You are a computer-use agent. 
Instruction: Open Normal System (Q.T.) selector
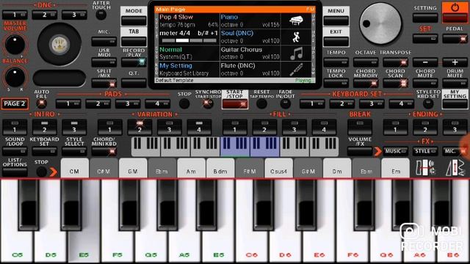click(189, 54)
